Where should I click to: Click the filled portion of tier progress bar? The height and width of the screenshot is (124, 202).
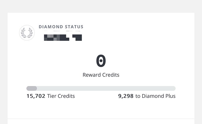tap(32, 88)
